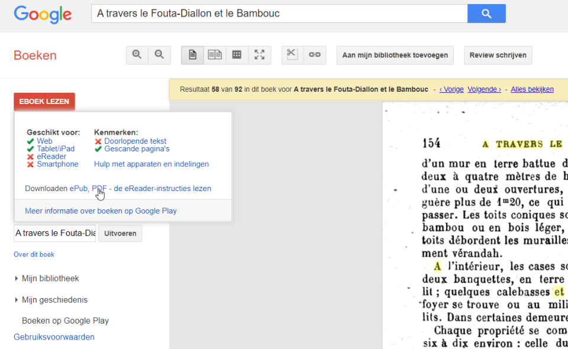568x349 pixels.
Task: Open thumbnail grid view
Action: 237,54
